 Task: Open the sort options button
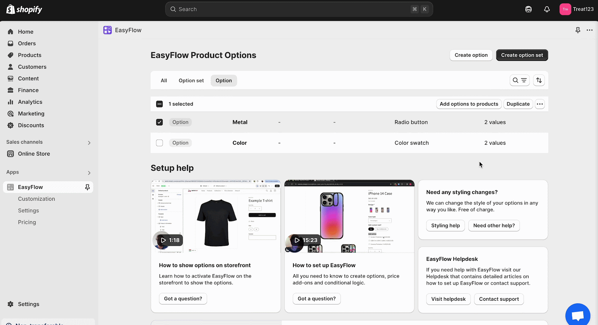click(539, 80)
